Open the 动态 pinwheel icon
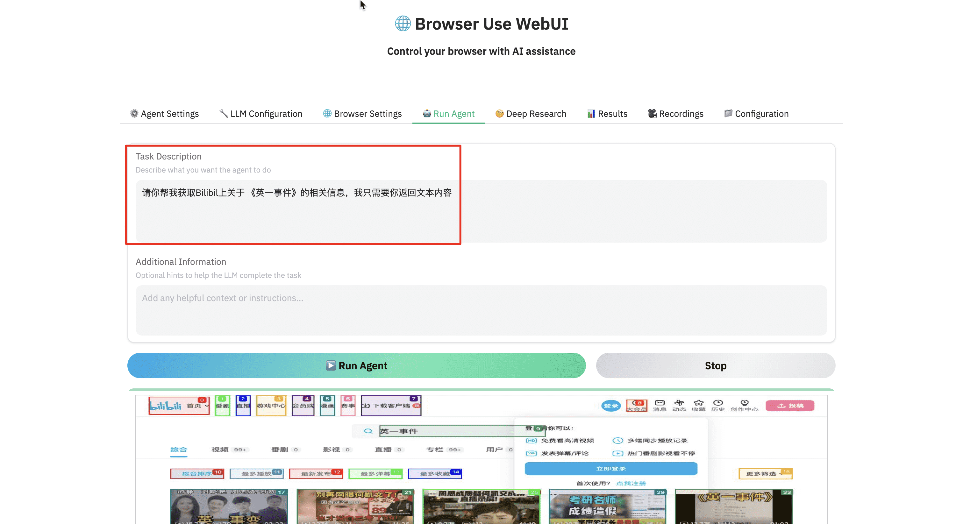 (679, 403)
